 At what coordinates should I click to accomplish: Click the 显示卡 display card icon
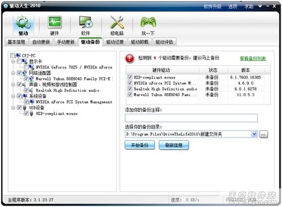click(x=25, y=61)
